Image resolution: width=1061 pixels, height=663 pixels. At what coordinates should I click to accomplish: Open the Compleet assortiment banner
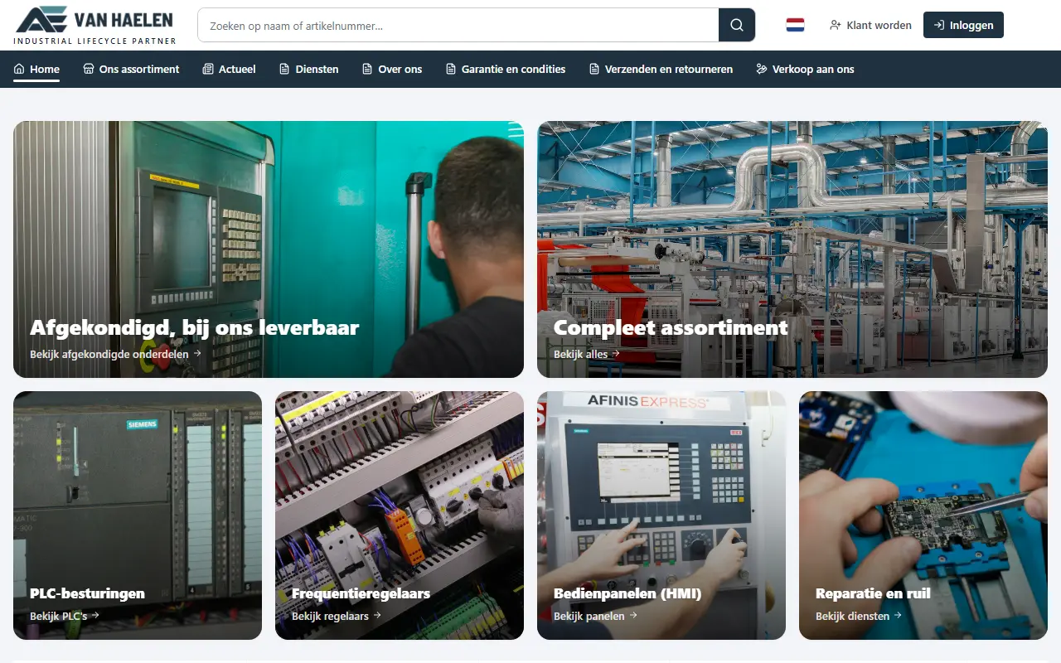point(792,249)
